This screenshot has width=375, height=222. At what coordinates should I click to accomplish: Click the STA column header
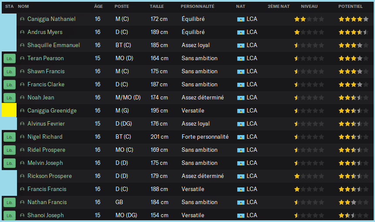9,7
